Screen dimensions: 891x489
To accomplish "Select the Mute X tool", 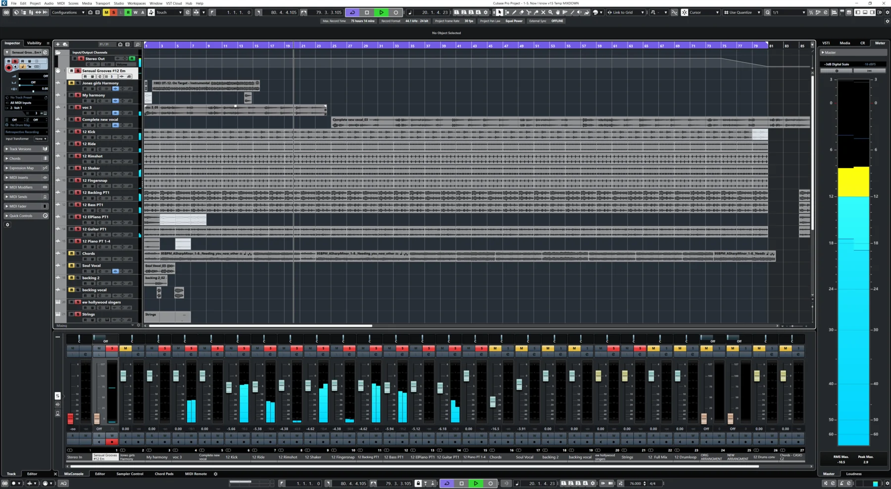I will coord(543,12).
